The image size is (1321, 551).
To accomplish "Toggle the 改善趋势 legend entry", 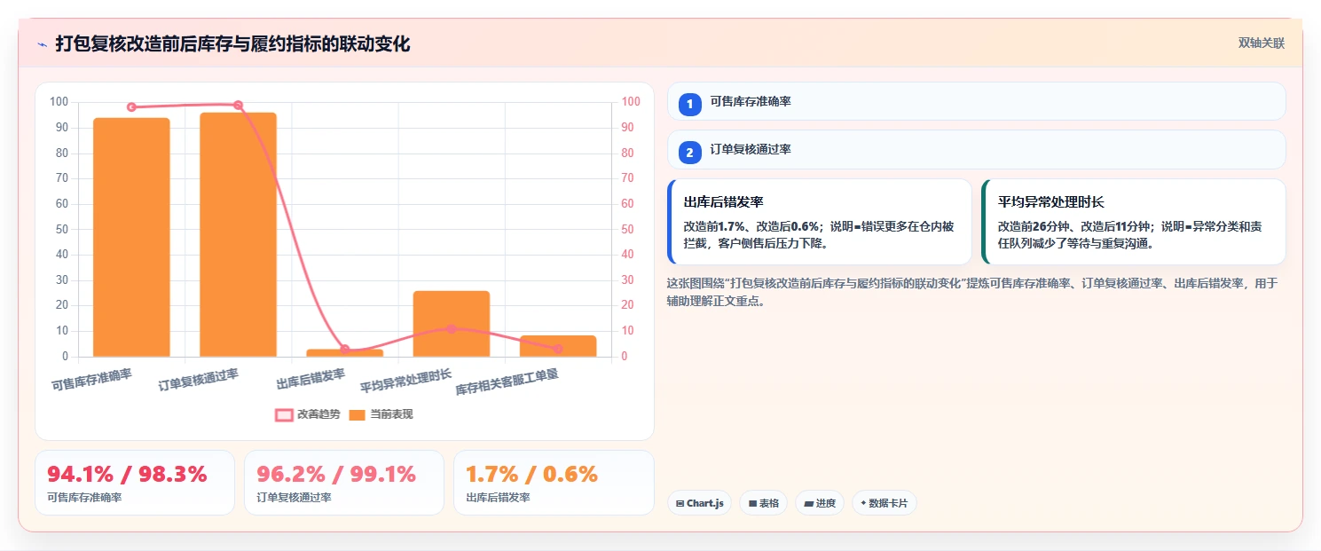I will pos(307,414).
